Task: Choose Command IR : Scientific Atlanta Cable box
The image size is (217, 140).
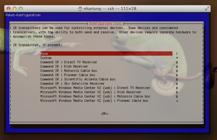Action: coord(78,79)
